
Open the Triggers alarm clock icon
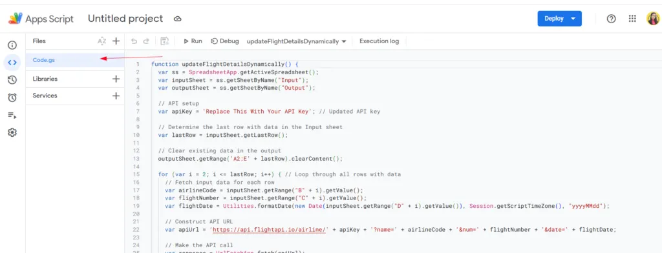point(12,97)
